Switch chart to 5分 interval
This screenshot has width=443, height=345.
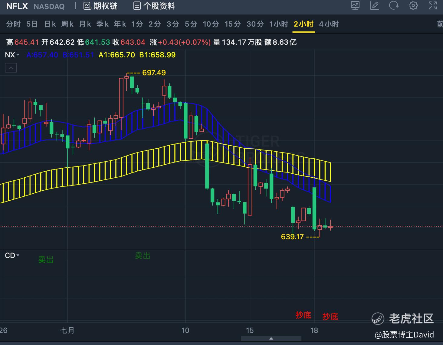click(x=191, y=24)
